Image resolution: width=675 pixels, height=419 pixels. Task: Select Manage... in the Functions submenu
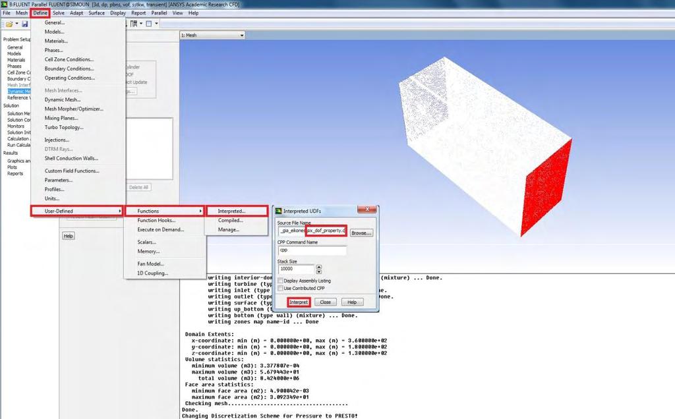pyautogui.click(x=229, y=230)
